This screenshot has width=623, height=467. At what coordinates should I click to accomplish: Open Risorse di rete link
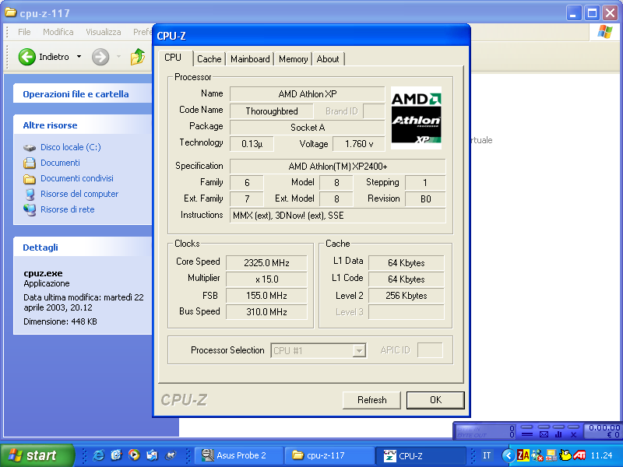tap(68, 209)
